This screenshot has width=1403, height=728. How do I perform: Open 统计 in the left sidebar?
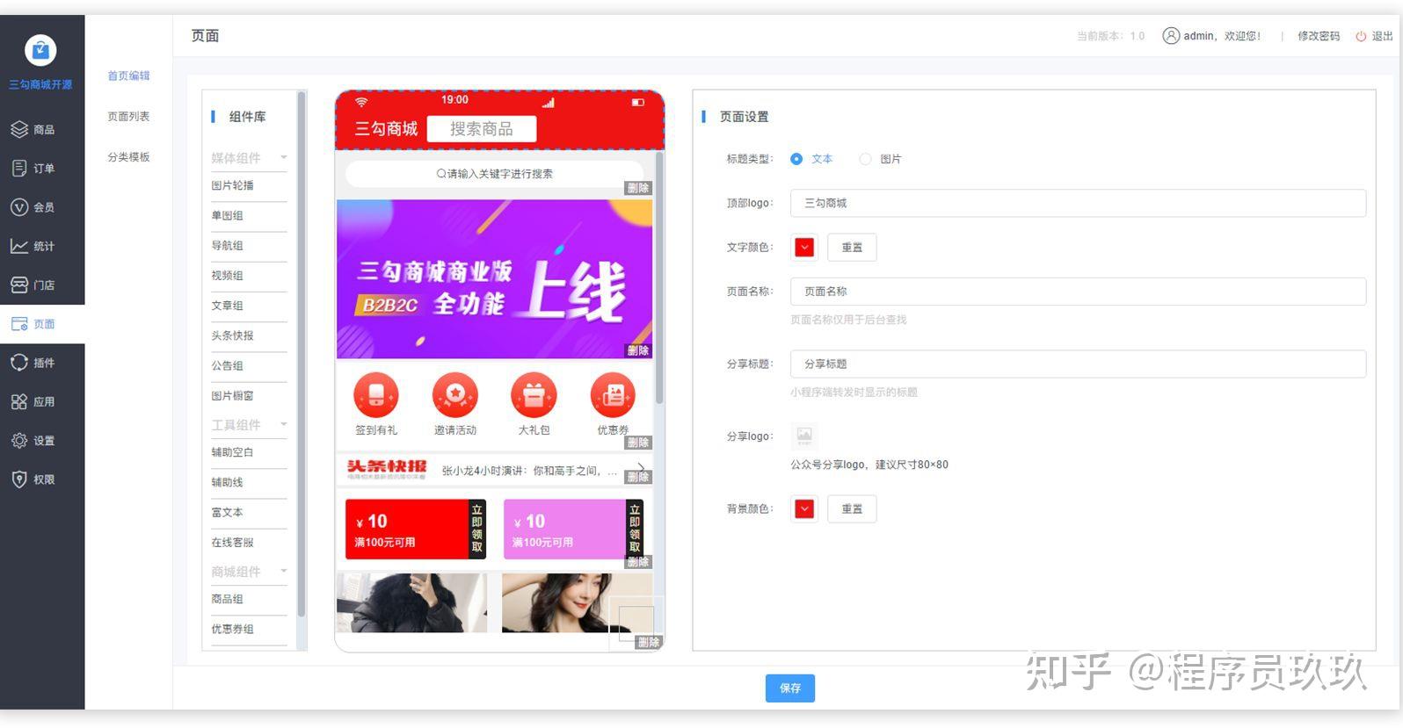(42, 246)
